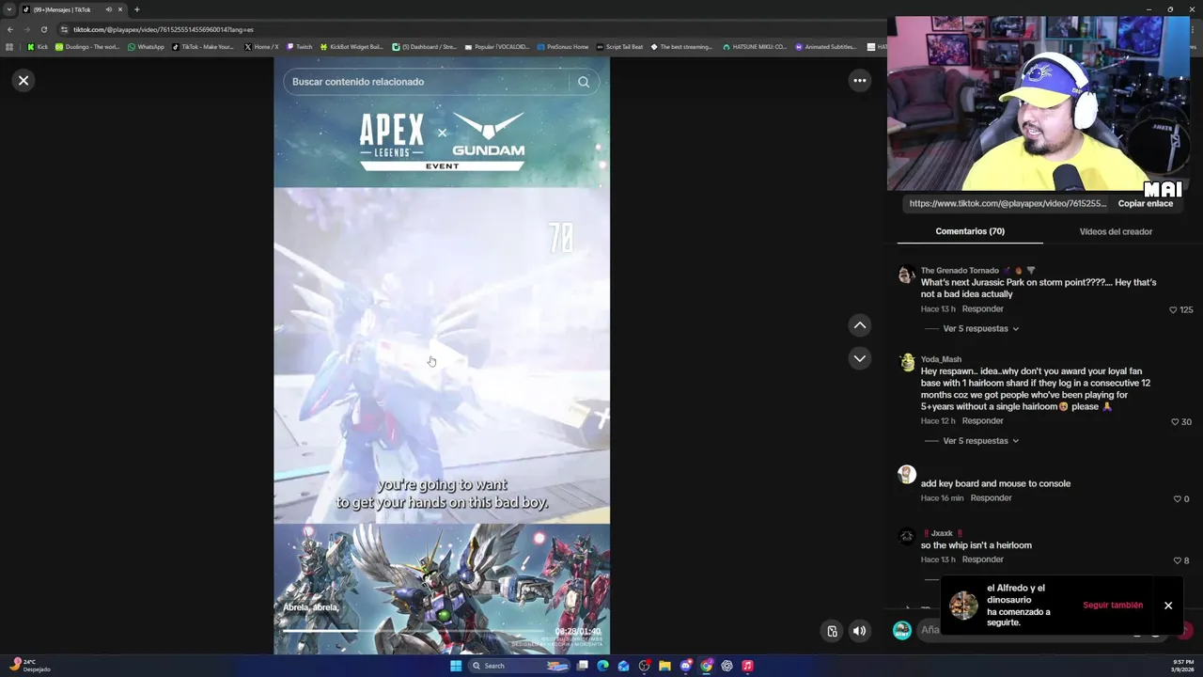Image resolution: width=1203 pixels, height=677 pixels.
Task: Open the three-dot more options menu
Action: (859, 81)
